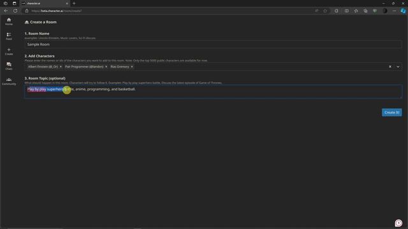Click the '3. Room Topic (optional)' label
The height and width of the screenshot is (229, 408).
click(45, 78)
